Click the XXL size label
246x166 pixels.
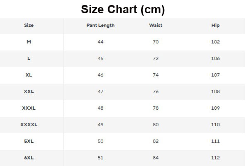click(x=29, y=91)
